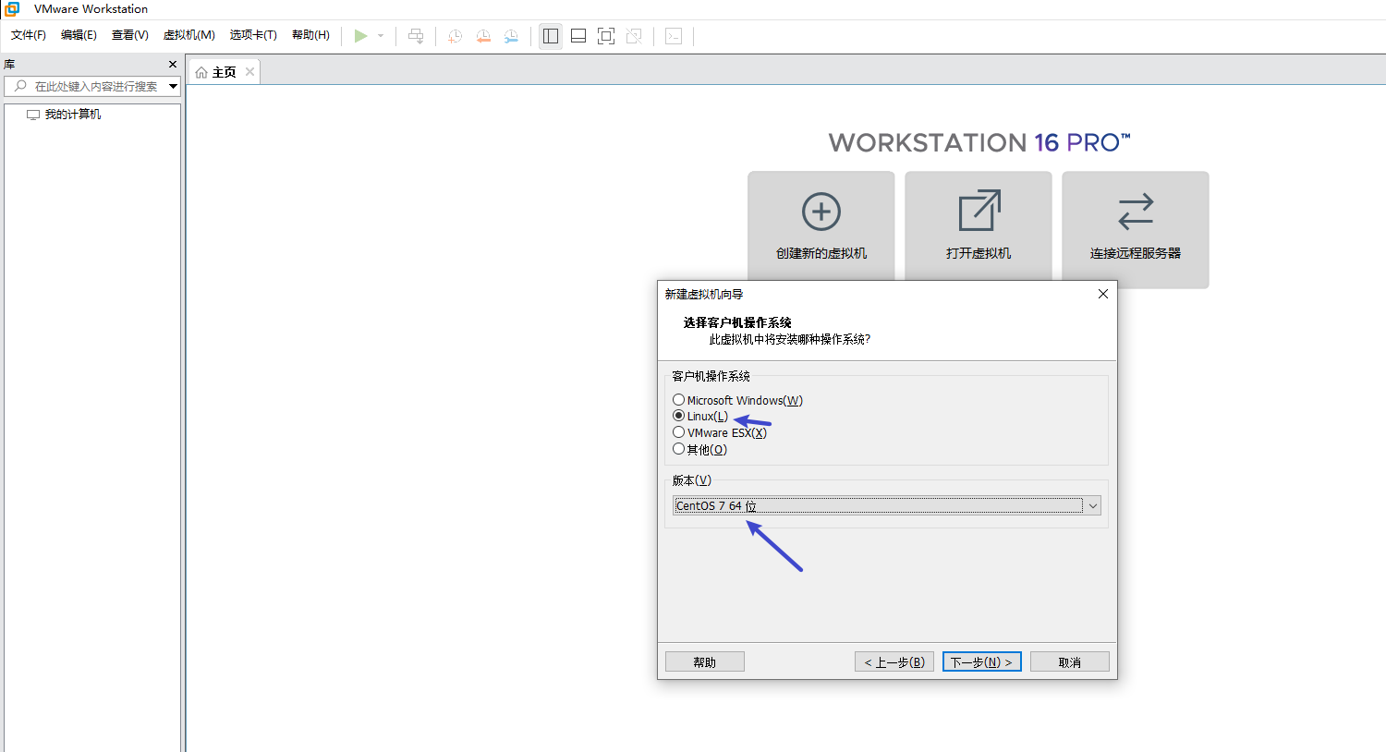Viewport: 1386px width, 752px height.
Task: Enter full screen mode via toolbar icon
Action: (x=606, y=36)
